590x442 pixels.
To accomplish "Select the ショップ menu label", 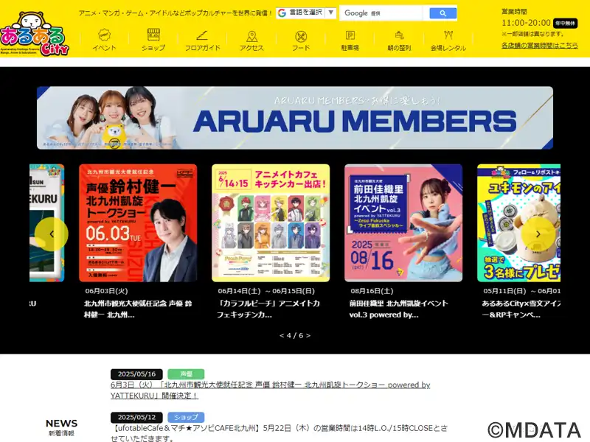I will (x=153, y=48).
